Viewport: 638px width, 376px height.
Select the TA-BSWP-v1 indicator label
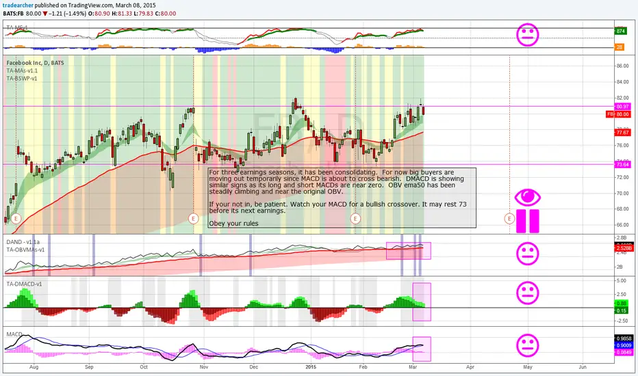[x=22, y=78]
